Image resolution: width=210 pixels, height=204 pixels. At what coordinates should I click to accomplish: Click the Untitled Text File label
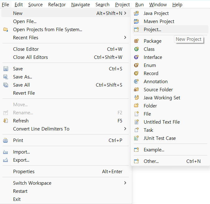point(162,122)
